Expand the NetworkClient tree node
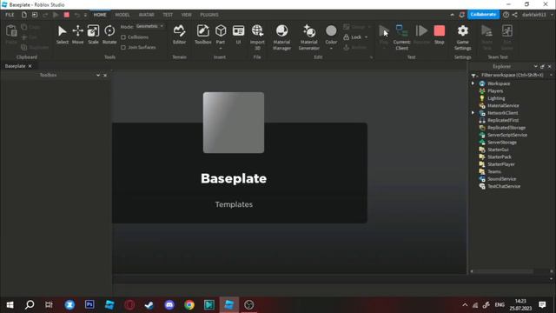This screenshot has width=556, height=313. [473, 113]
